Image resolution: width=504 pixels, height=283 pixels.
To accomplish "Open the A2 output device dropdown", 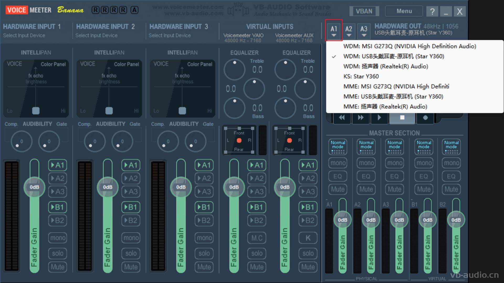I will (349, 31).
